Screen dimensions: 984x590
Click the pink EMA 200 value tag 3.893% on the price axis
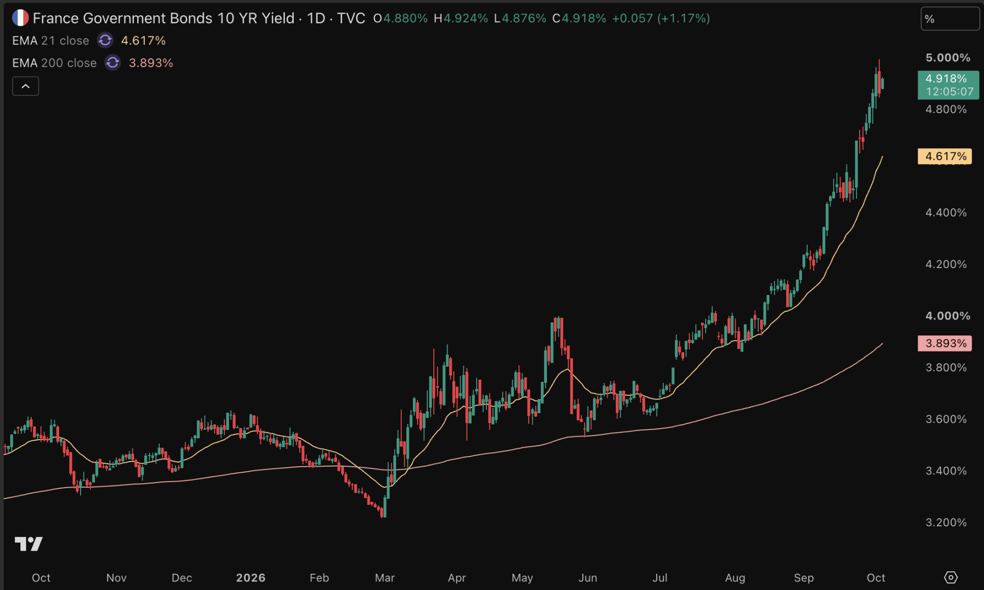(945, 343)
